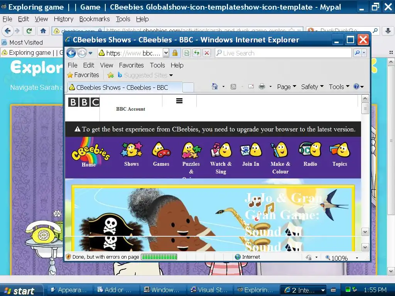Click the BBC Account link

pyautogui.click(x=130, y=109)
